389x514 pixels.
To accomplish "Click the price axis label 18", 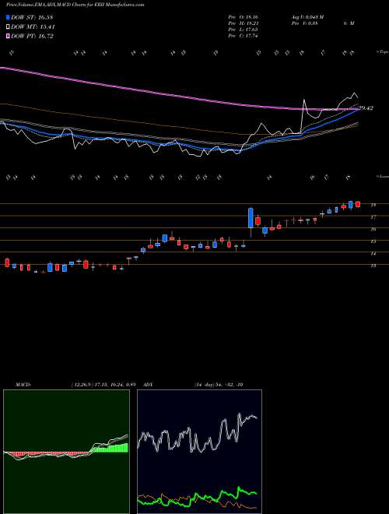I will click(373, 205).
